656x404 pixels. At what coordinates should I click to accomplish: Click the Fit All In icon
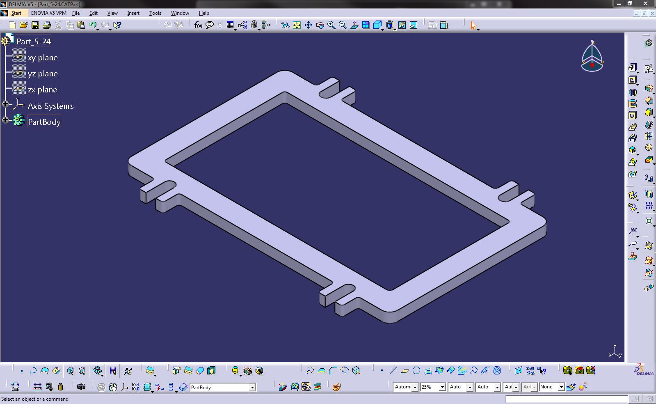[x=297, y=25]
